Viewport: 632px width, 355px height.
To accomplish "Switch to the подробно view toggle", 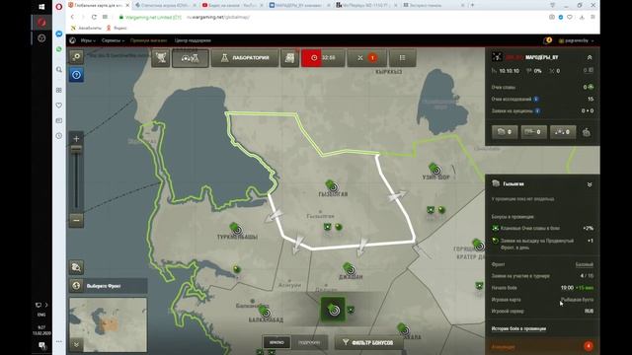I will click(x=309, y=342).
